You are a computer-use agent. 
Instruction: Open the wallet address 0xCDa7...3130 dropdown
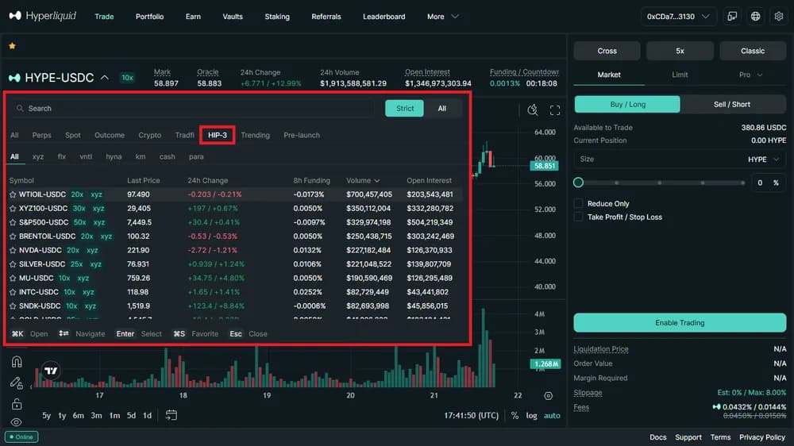pyautogui.click(x=678, y=16)
